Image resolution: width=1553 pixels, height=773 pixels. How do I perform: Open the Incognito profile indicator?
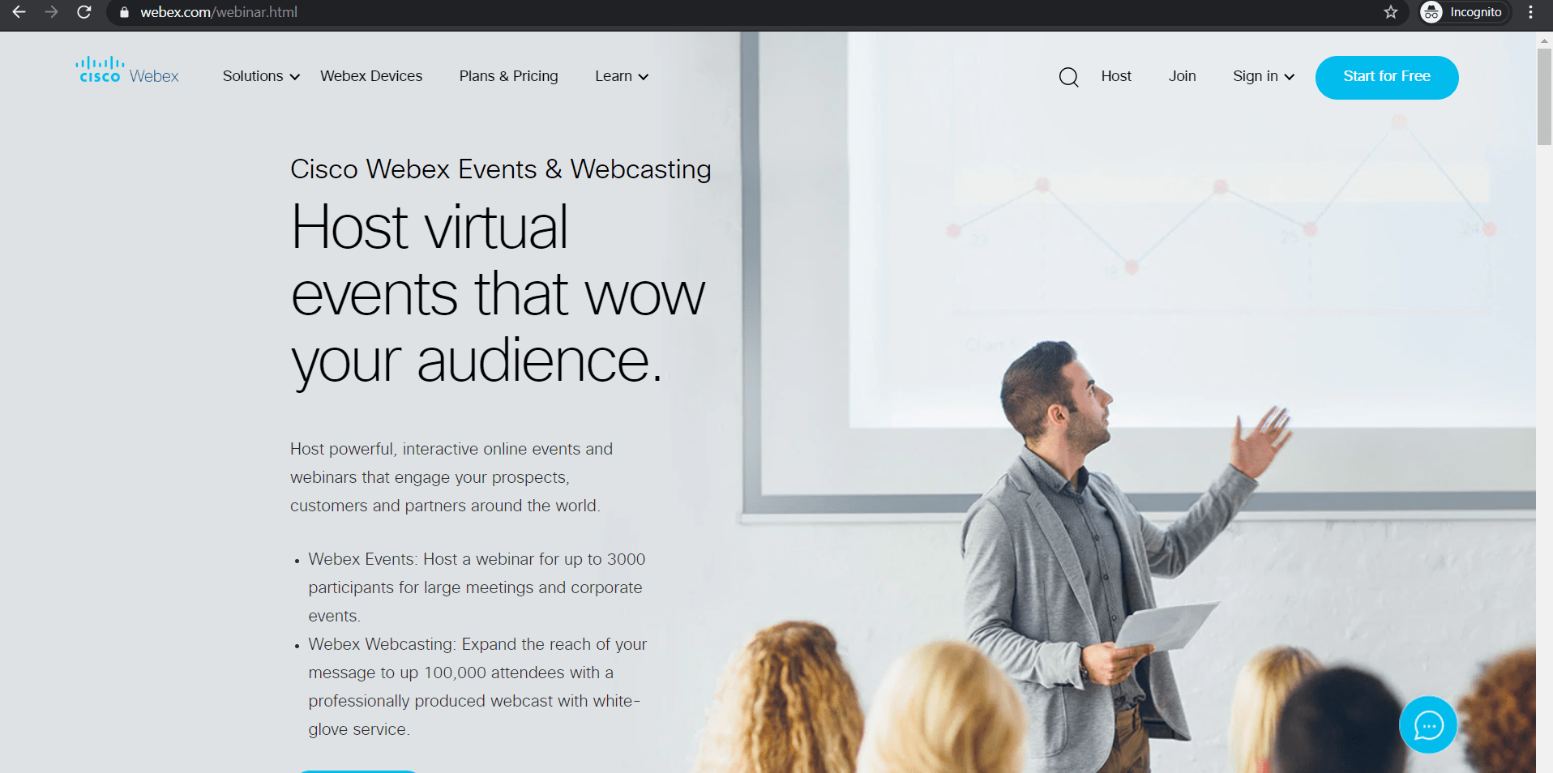(1465, 12)
